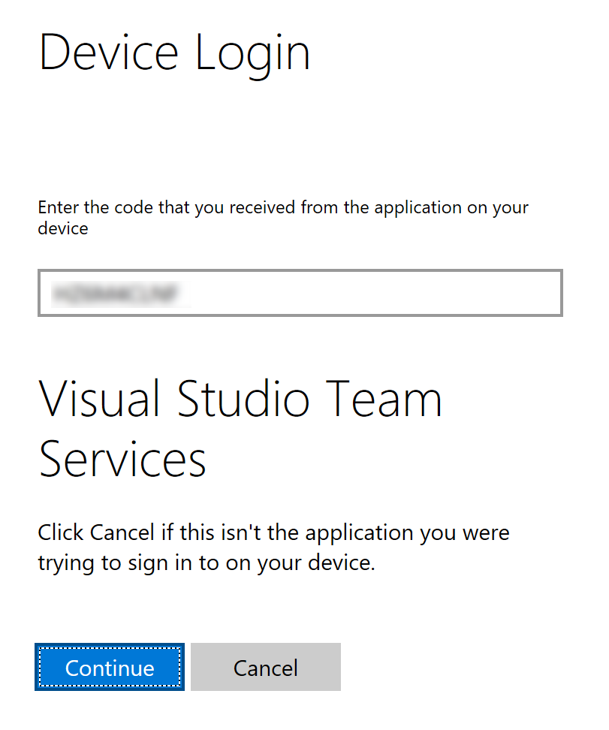
Task: Click the Device Login heading
Action: [x=174, y=54]
